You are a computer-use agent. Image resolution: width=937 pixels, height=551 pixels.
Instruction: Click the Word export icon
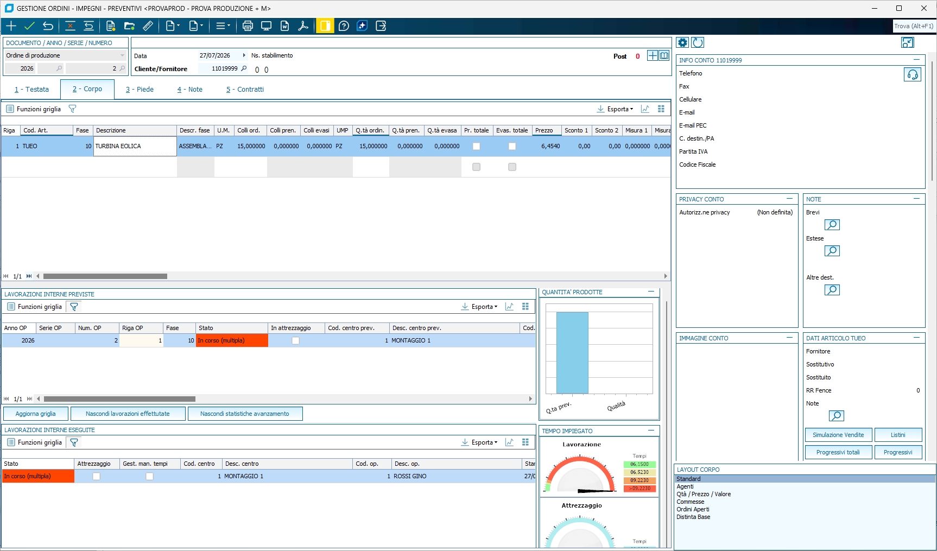pos(284,26)
